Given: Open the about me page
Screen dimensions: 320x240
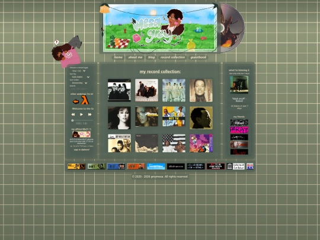Looking at the screenshot, I should [x=135, y=57].
